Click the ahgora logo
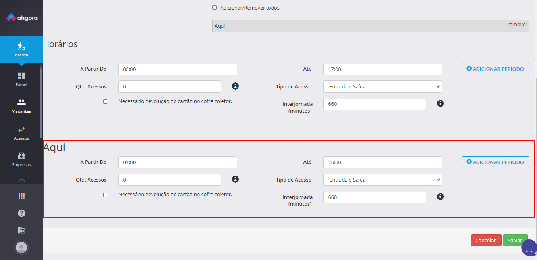 coord(21,17)
